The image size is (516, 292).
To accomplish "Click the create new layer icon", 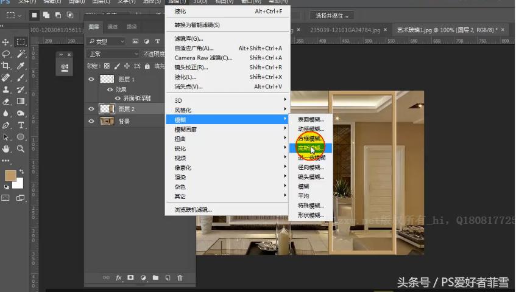I will [168, 277].
